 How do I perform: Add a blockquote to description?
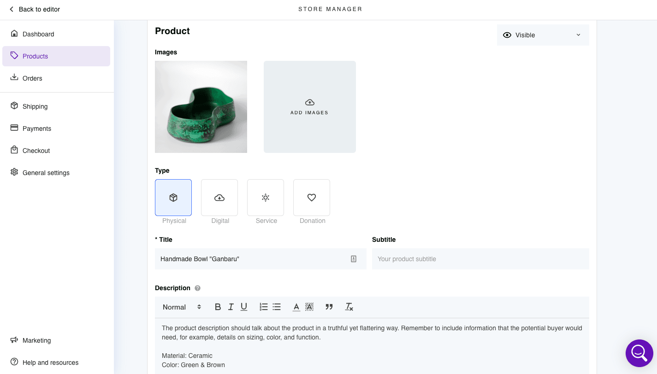coord(329,307)
